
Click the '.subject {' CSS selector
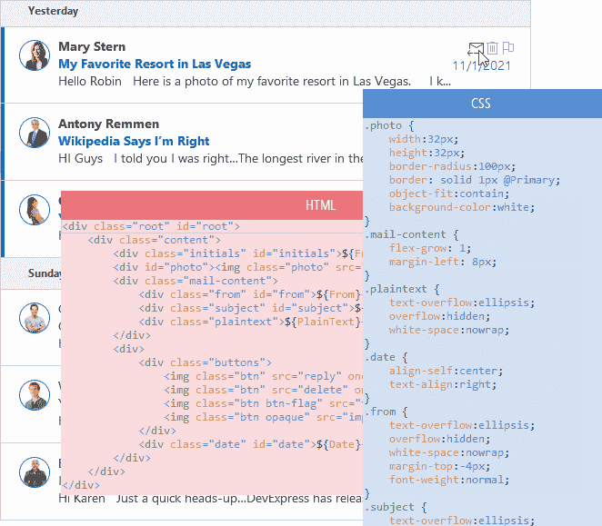pyautogui.click(x=396, y=507)
